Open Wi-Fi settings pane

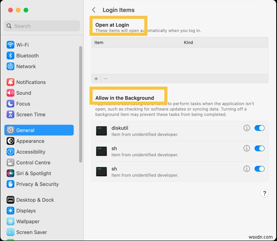coord(39,45)
